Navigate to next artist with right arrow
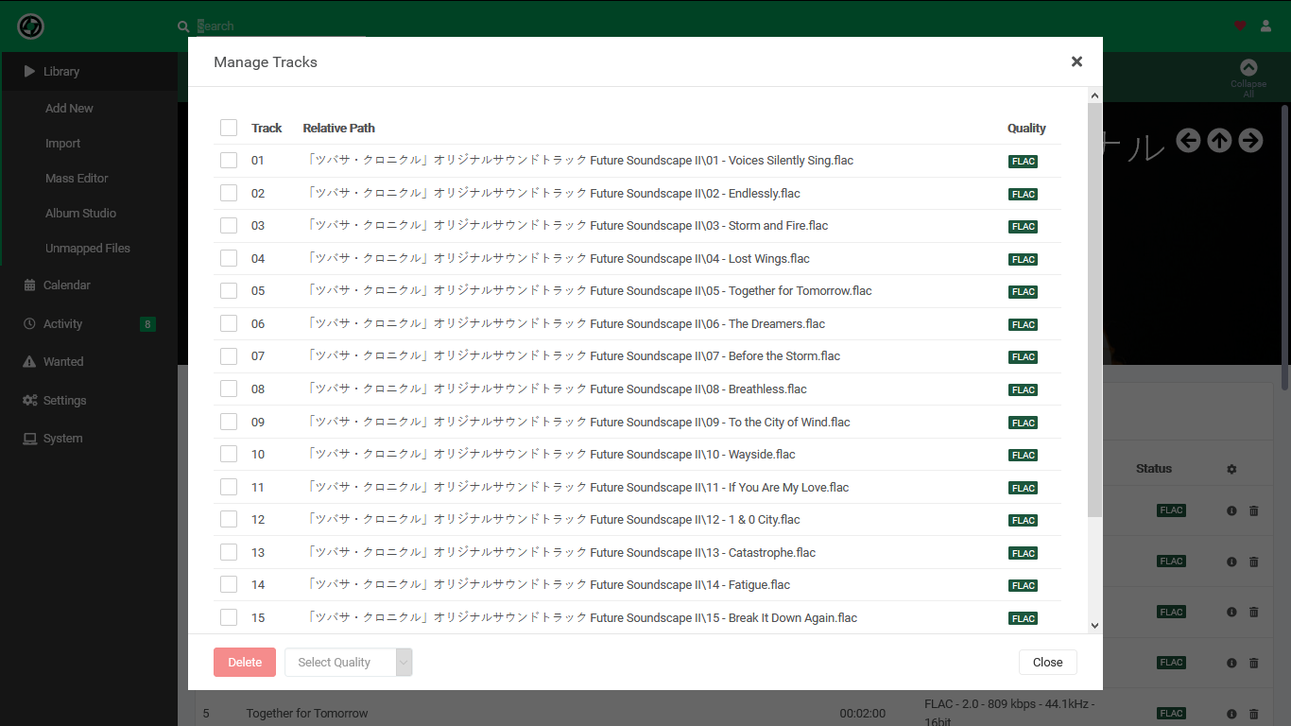 coord(1250,140)
